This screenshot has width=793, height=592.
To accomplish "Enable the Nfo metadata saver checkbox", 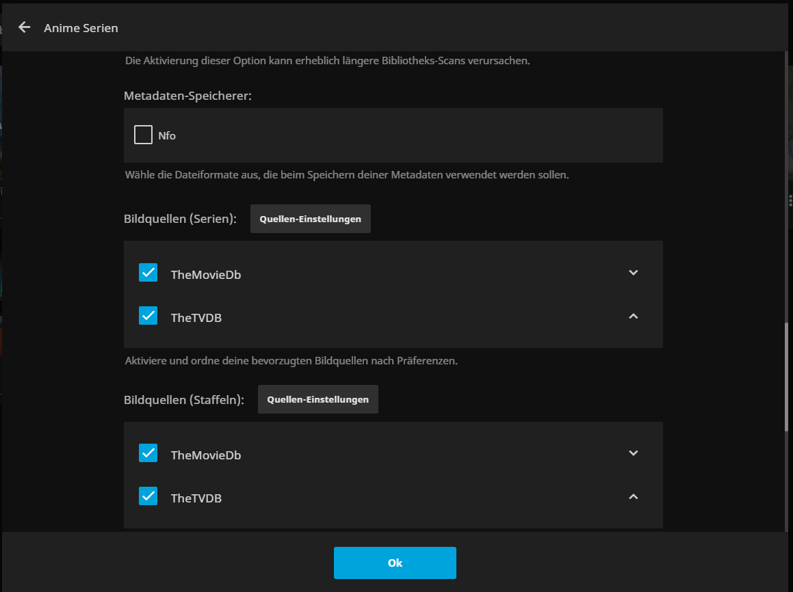I will [x=143, y=135].
